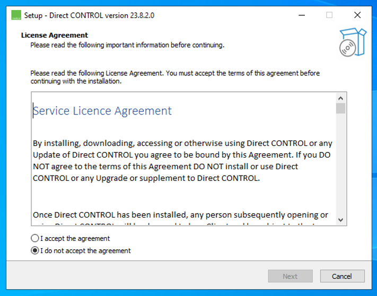Click the license text scrollbar down arrow
The height and width of the screenshot is (296, 377).
[340, 220]
